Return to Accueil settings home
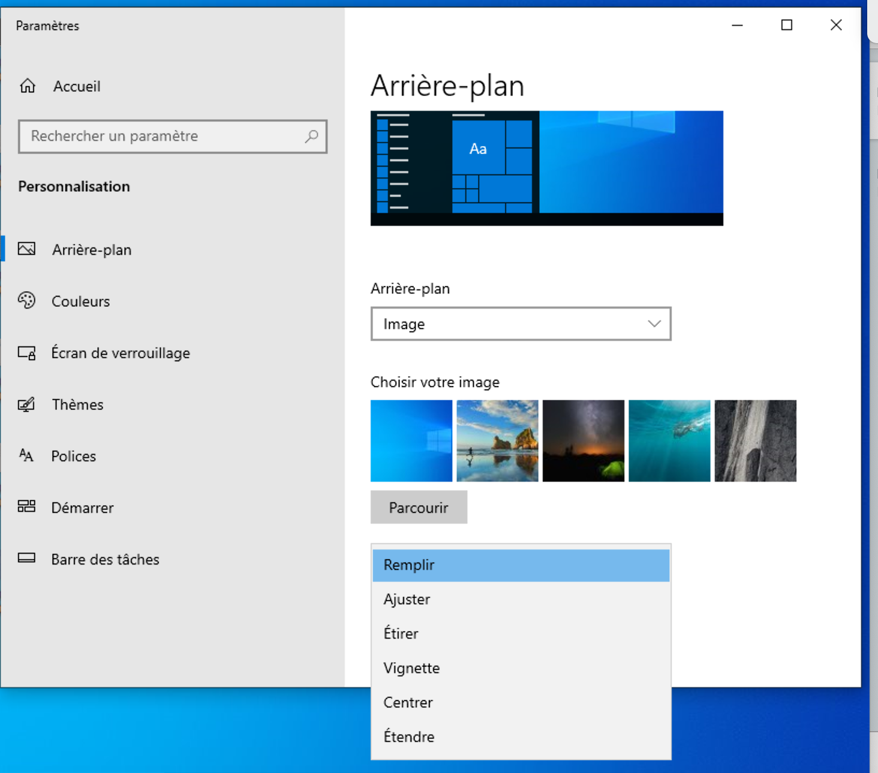 tap(173, 86)
